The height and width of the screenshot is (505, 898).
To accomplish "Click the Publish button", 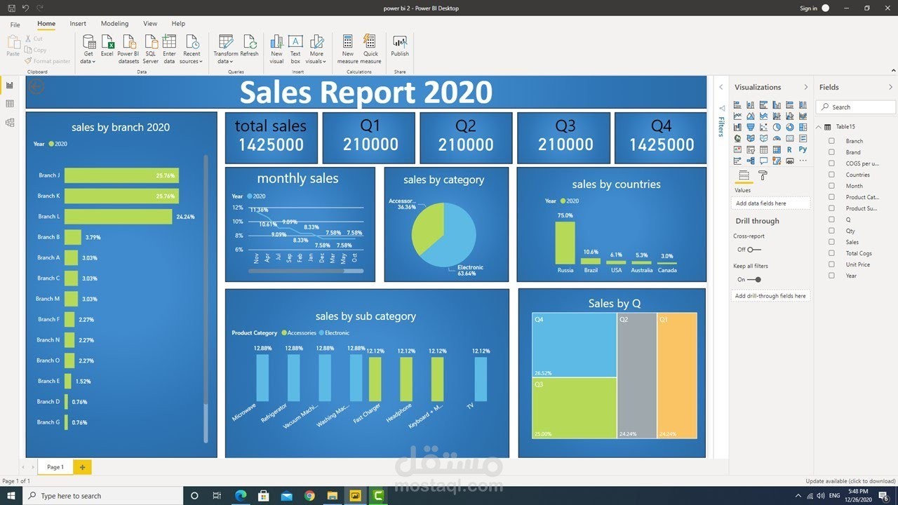I will 399,46.
